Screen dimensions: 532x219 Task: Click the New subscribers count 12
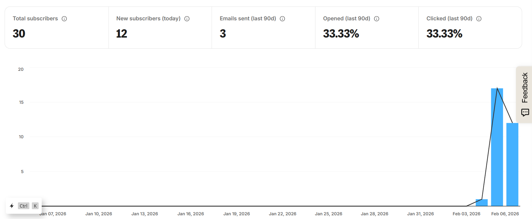pos(122,34)
